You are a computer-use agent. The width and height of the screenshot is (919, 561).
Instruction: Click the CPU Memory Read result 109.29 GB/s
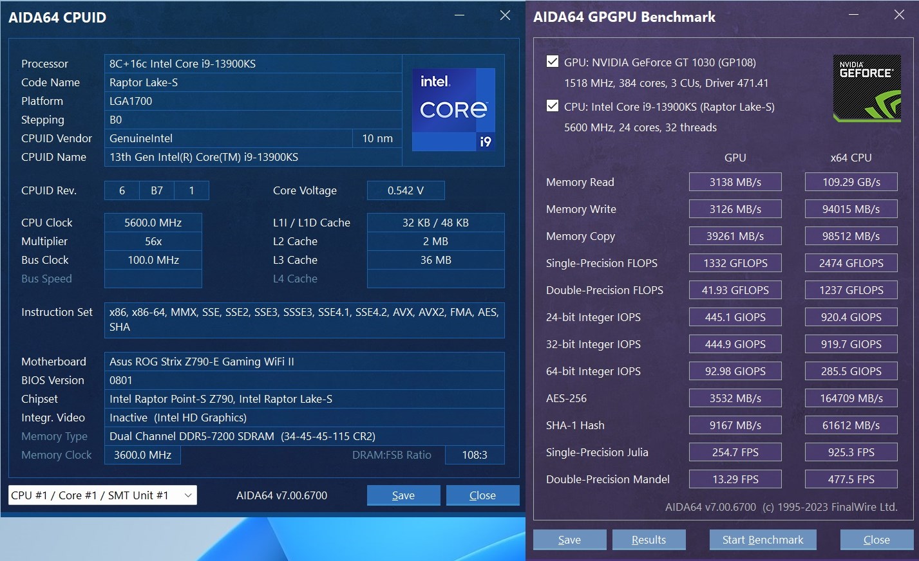tap(851, 182)
